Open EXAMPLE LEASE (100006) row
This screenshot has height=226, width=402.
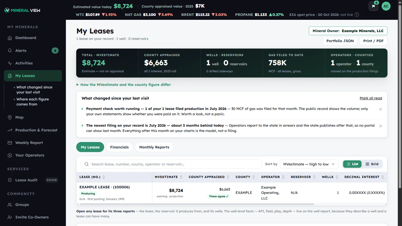click(232, 193)
